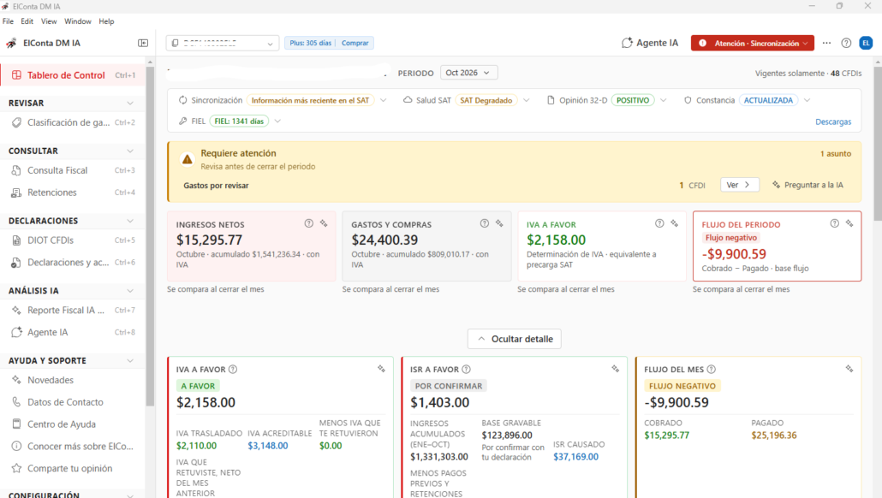Click the Ver button for Gastos por revisar
The width and height of the screenshot is (882, 498).
pos(739,185)
